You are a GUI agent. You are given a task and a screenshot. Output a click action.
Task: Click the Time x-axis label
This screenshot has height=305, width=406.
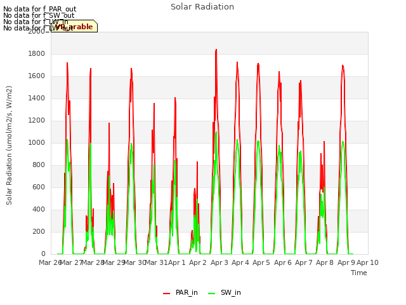(x=358, y=273)
